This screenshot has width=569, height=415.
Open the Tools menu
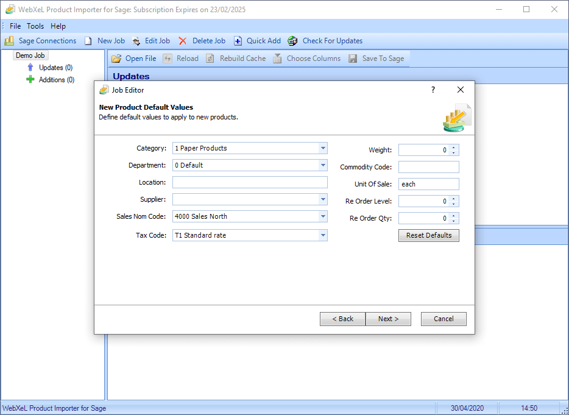point(35,26)
